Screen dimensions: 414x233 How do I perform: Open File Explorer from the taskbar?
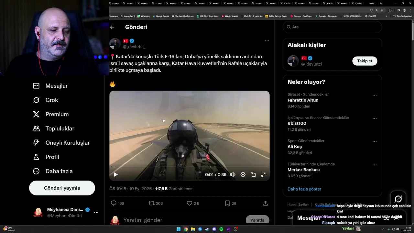coord(193,229)
